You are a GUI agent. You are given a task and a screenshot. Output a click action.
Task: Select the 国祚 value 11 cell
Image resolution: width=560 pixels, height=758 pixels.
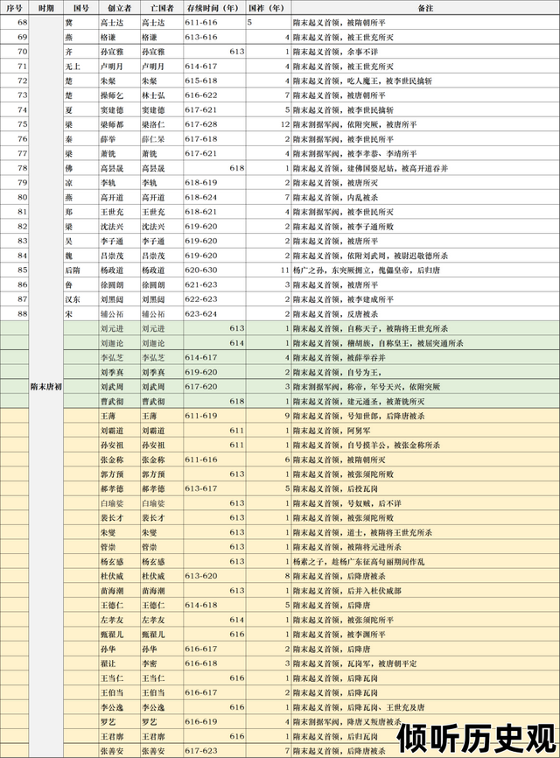(x=269, y=270)
